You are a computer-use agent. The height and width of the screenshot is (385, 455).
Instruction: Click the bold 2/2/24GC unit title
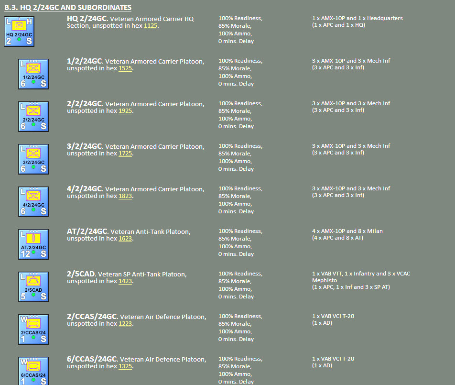(85, 104)
